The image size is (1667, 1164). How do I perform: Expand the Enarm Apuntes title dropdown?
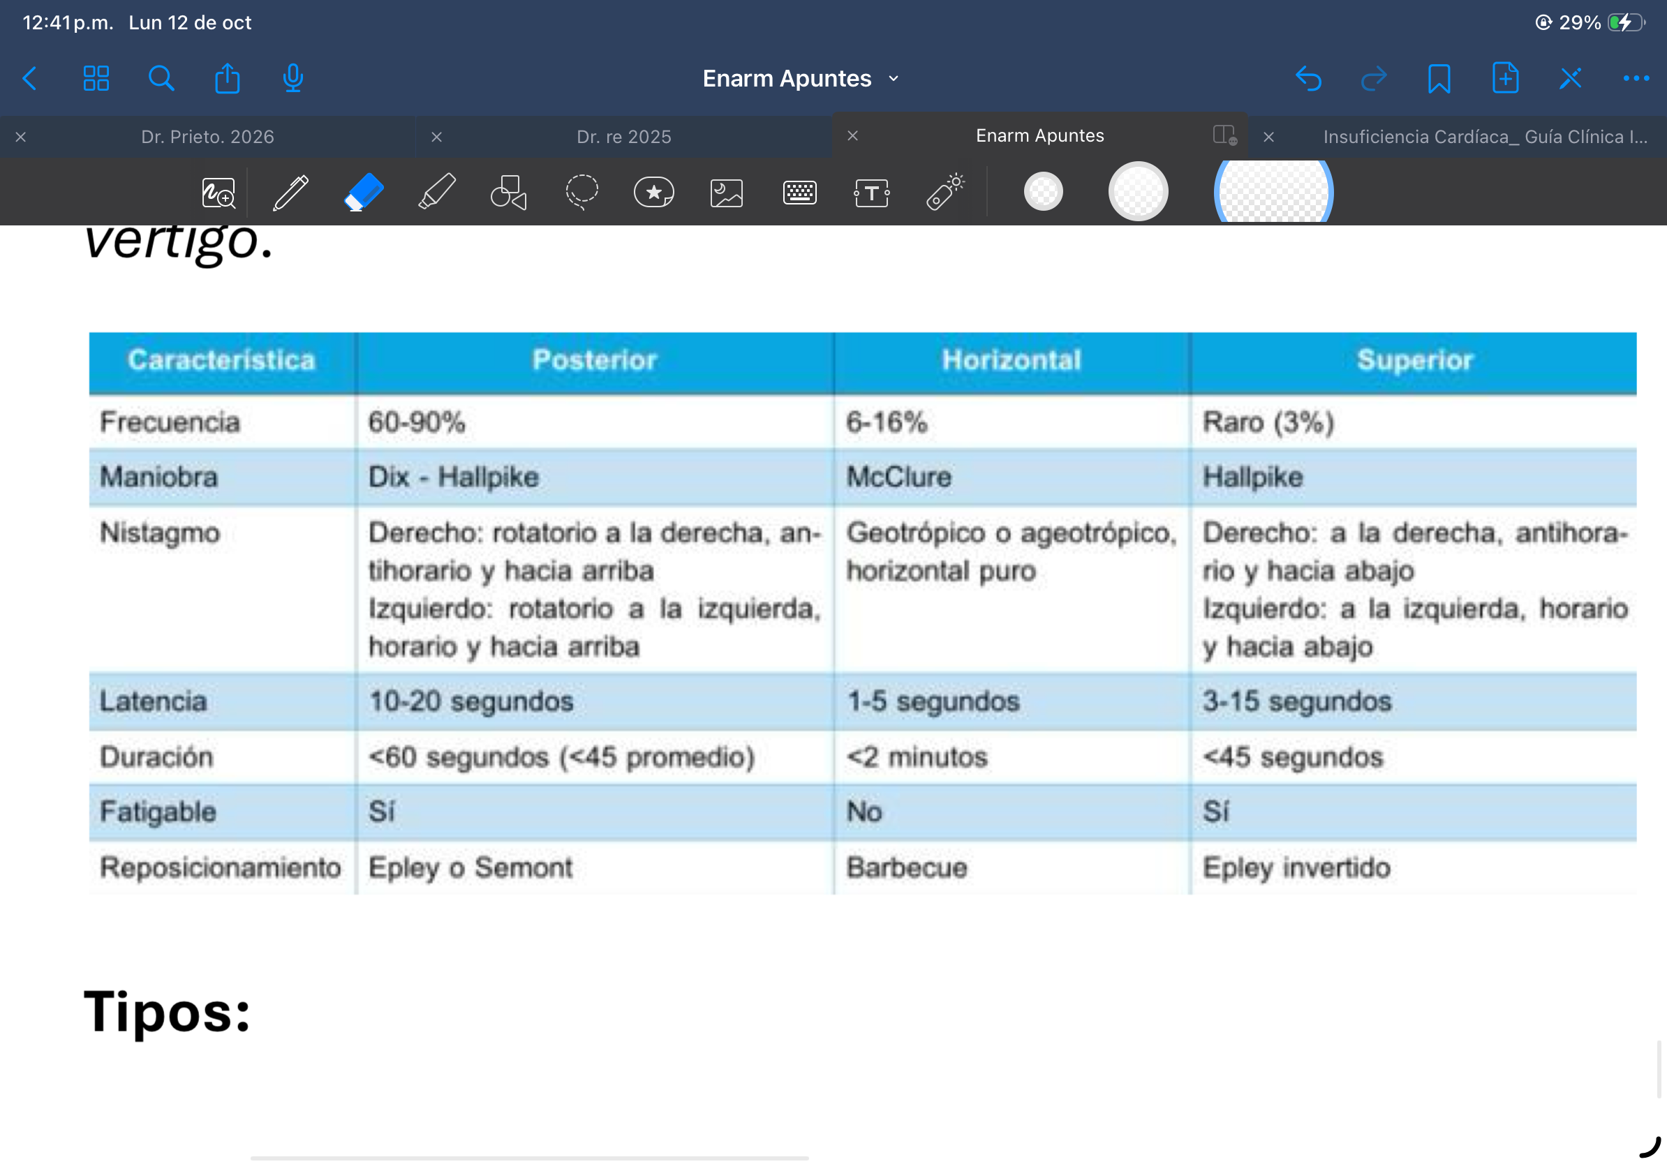pos(894,78)
